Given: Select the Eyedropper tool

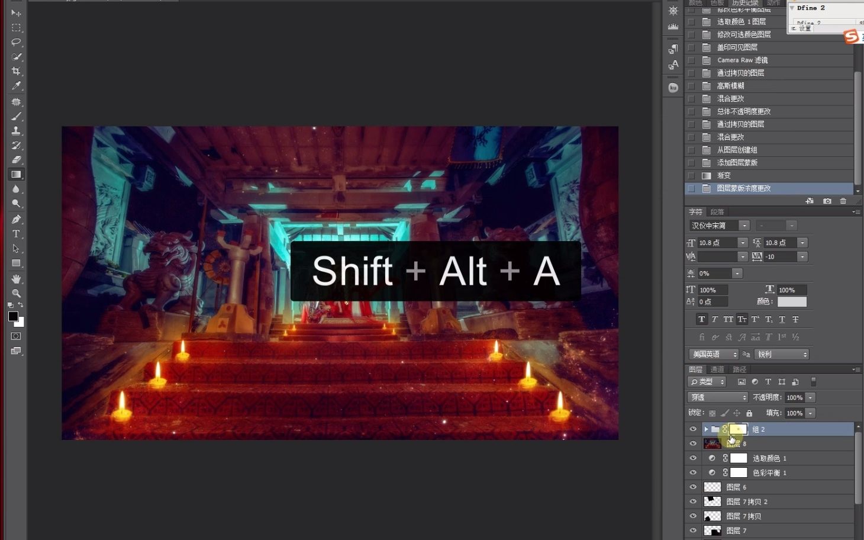Looking at the screenshot, I should coord(16,86).
